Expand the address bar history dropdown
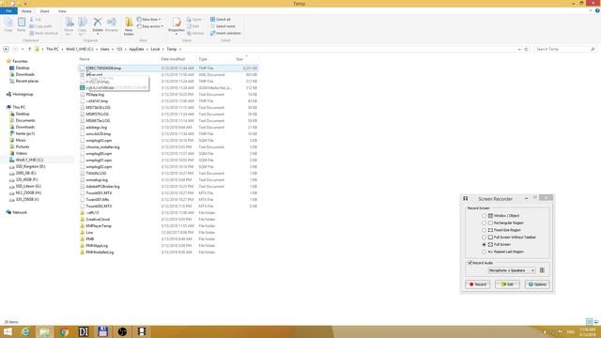Viewport: 601px width, 338px height. tap(519, 49)
